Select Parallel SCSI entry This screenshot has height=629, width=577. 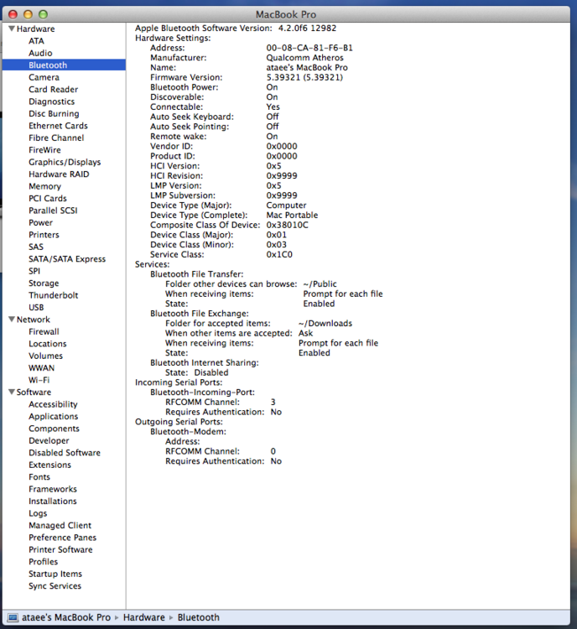(53, 211)
